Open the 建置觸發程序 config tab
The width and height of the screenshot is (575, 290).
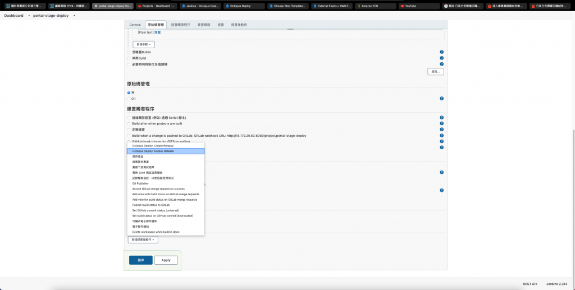(x=181, y=25)
